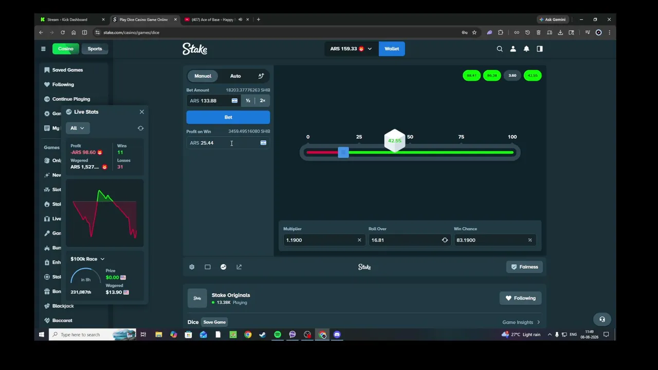Toggle the Following button for Stake Originals

(x=520, y=298)
